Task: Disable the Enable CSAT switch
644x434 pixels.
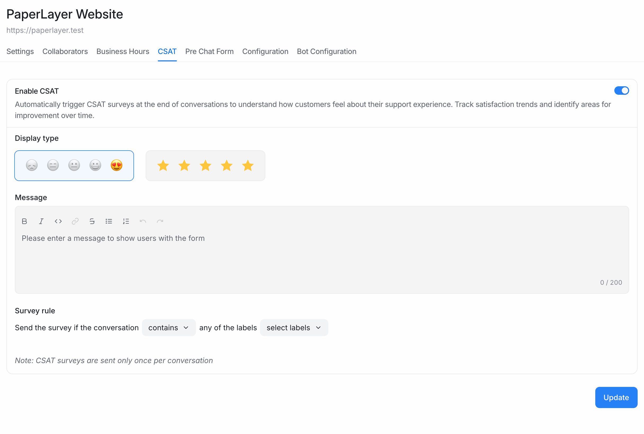Action: 621,91
